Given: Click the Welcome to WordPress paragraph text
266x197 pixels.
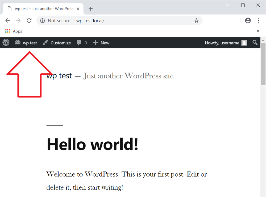Looking at the screenshot, I should tap(127, 181).
